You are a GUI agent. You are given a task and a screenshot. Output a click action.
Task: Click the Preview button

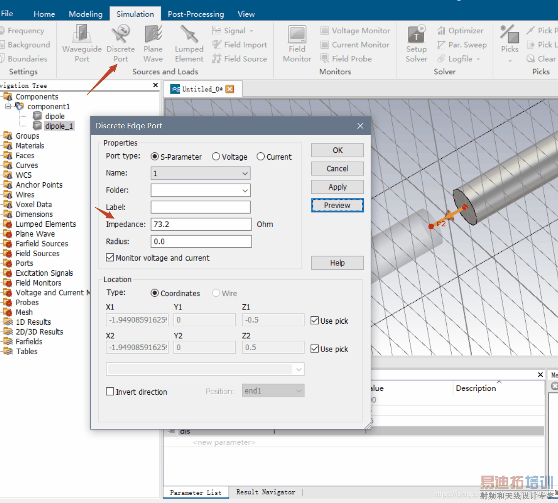[337, 205]
